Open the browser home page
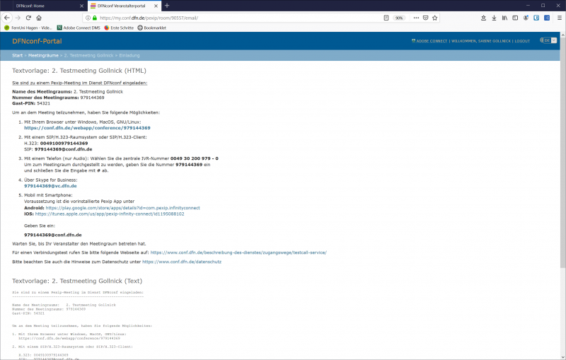The width and height of the screenshot is (566, 360). pos(39,18)
